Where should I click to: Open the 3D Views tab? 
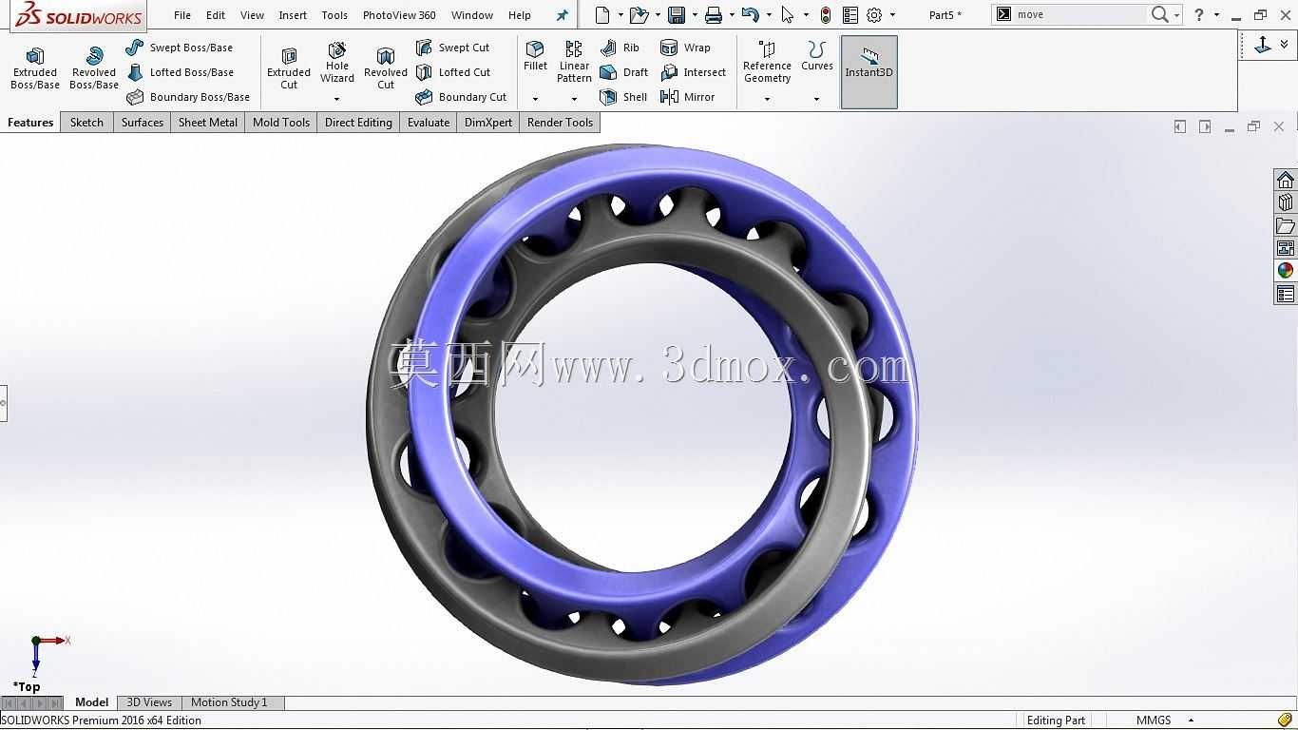click(149, 702)
